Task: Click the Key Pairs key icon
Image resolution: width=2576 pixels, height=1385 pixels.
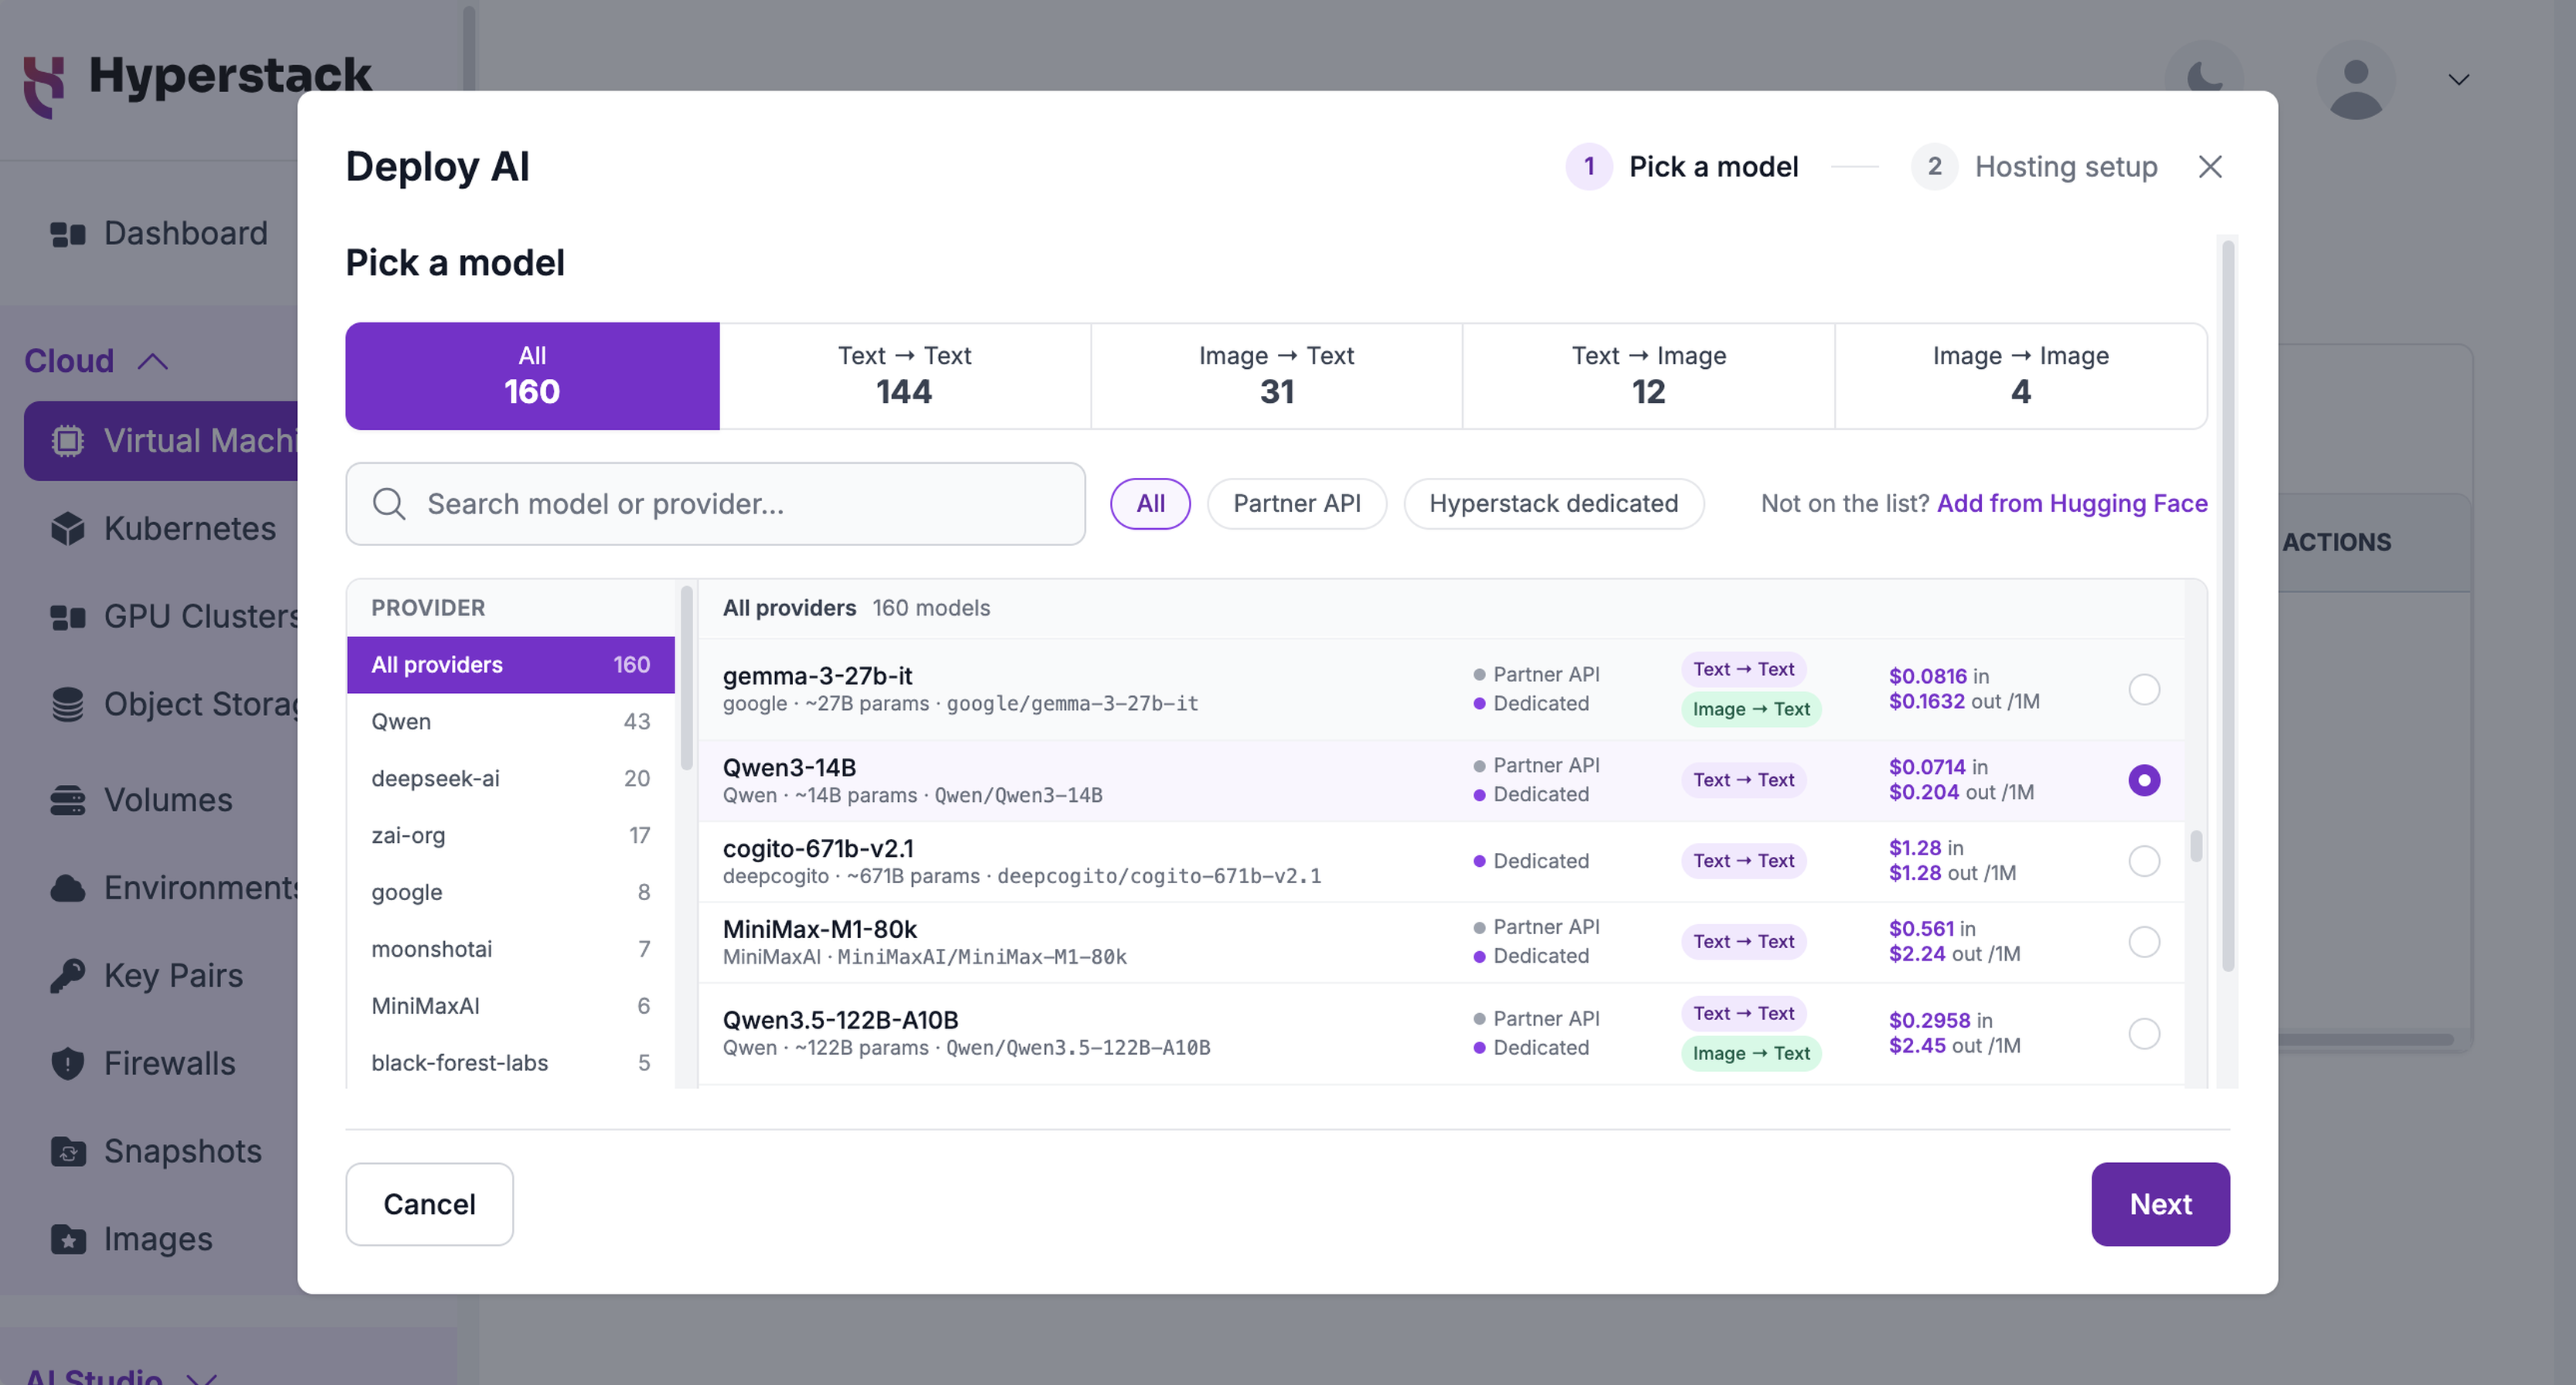Action: point(68,975)
